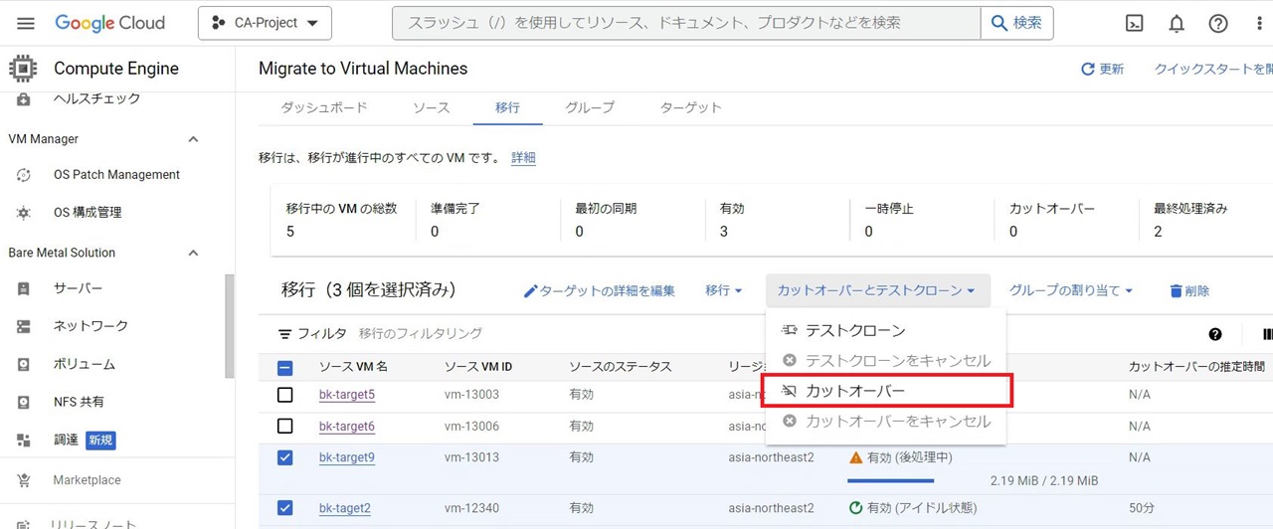The height and width of the screenshot is (529, 1273).
Task: Switch to the ソース tab
Action: tap(432, 107)
